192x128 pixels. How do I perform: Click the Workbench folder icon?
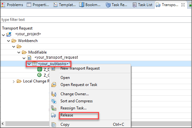pos(14,41)
